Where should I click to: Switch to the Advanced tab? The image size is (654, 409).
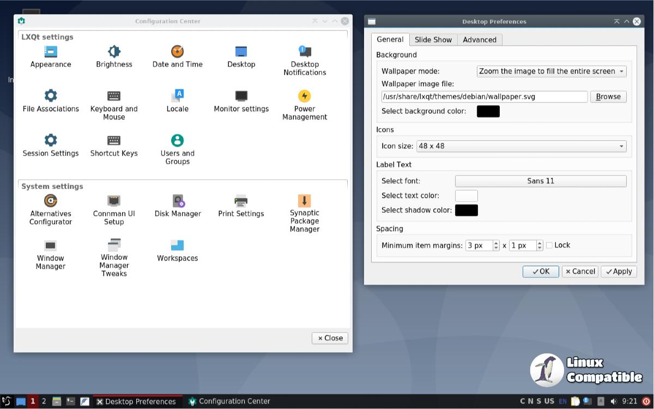480,40
